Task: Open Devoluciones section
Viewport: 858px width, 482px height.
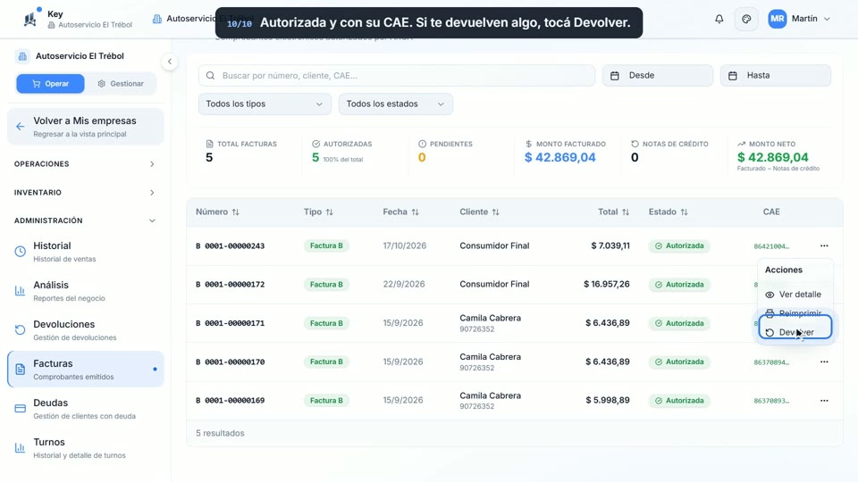Action: (x=86, y=330)
